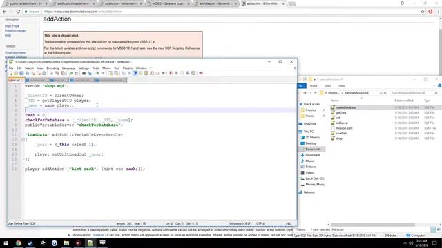
Task: Click the Record macro red button icon
Action: [171, 73]
